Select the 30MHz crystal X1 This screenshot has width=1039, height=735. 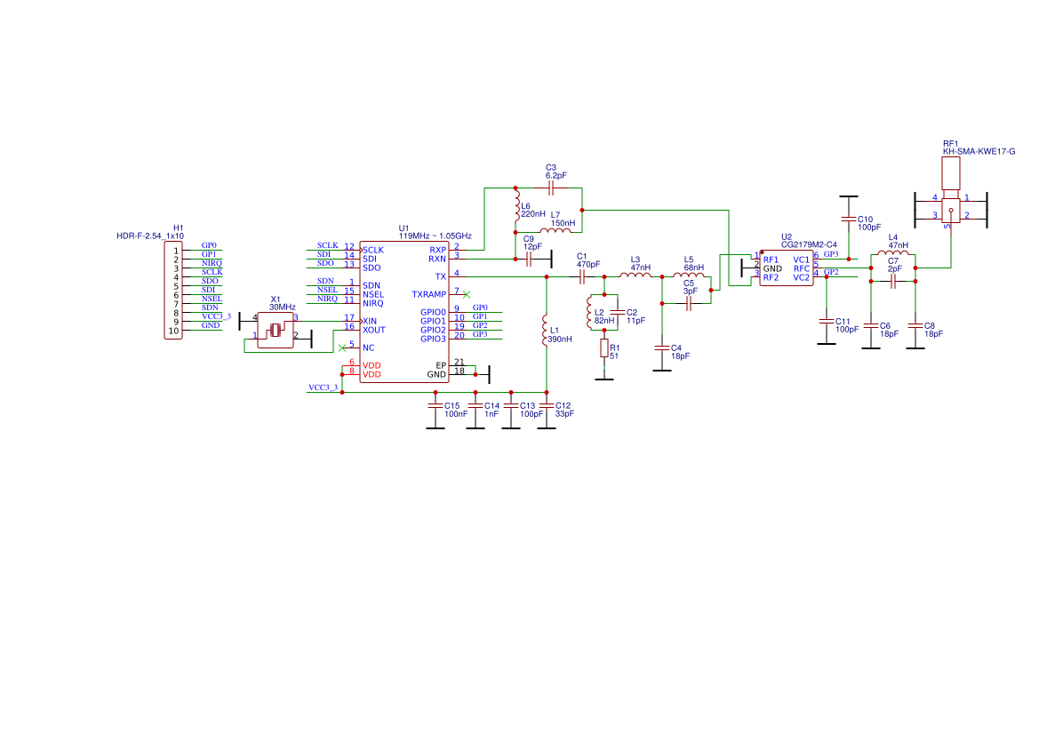[276, 329]
